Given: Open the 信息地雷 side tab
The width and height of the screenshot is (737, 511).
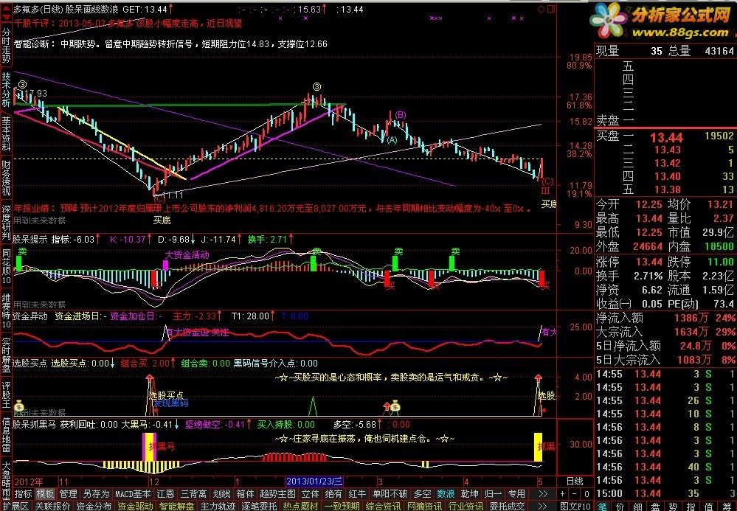Looking at the screenshot, I should [6, 434].
